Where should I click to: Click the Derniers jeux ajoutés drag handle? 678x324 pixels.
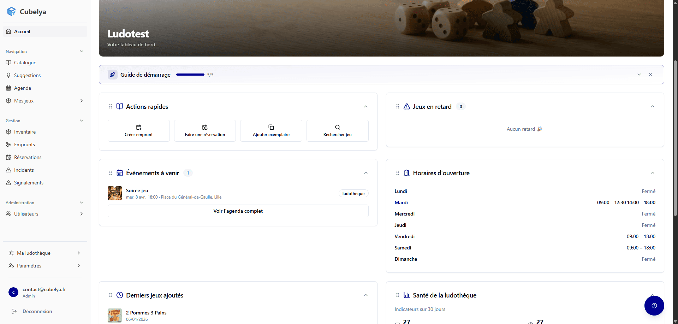pos(111,295)
